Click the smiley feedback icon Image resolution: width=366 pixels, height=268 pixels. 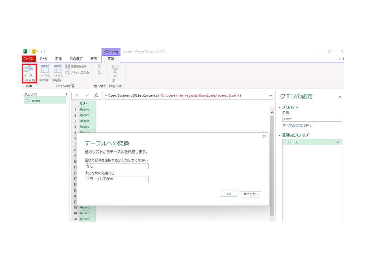click(x=34, y=51)
